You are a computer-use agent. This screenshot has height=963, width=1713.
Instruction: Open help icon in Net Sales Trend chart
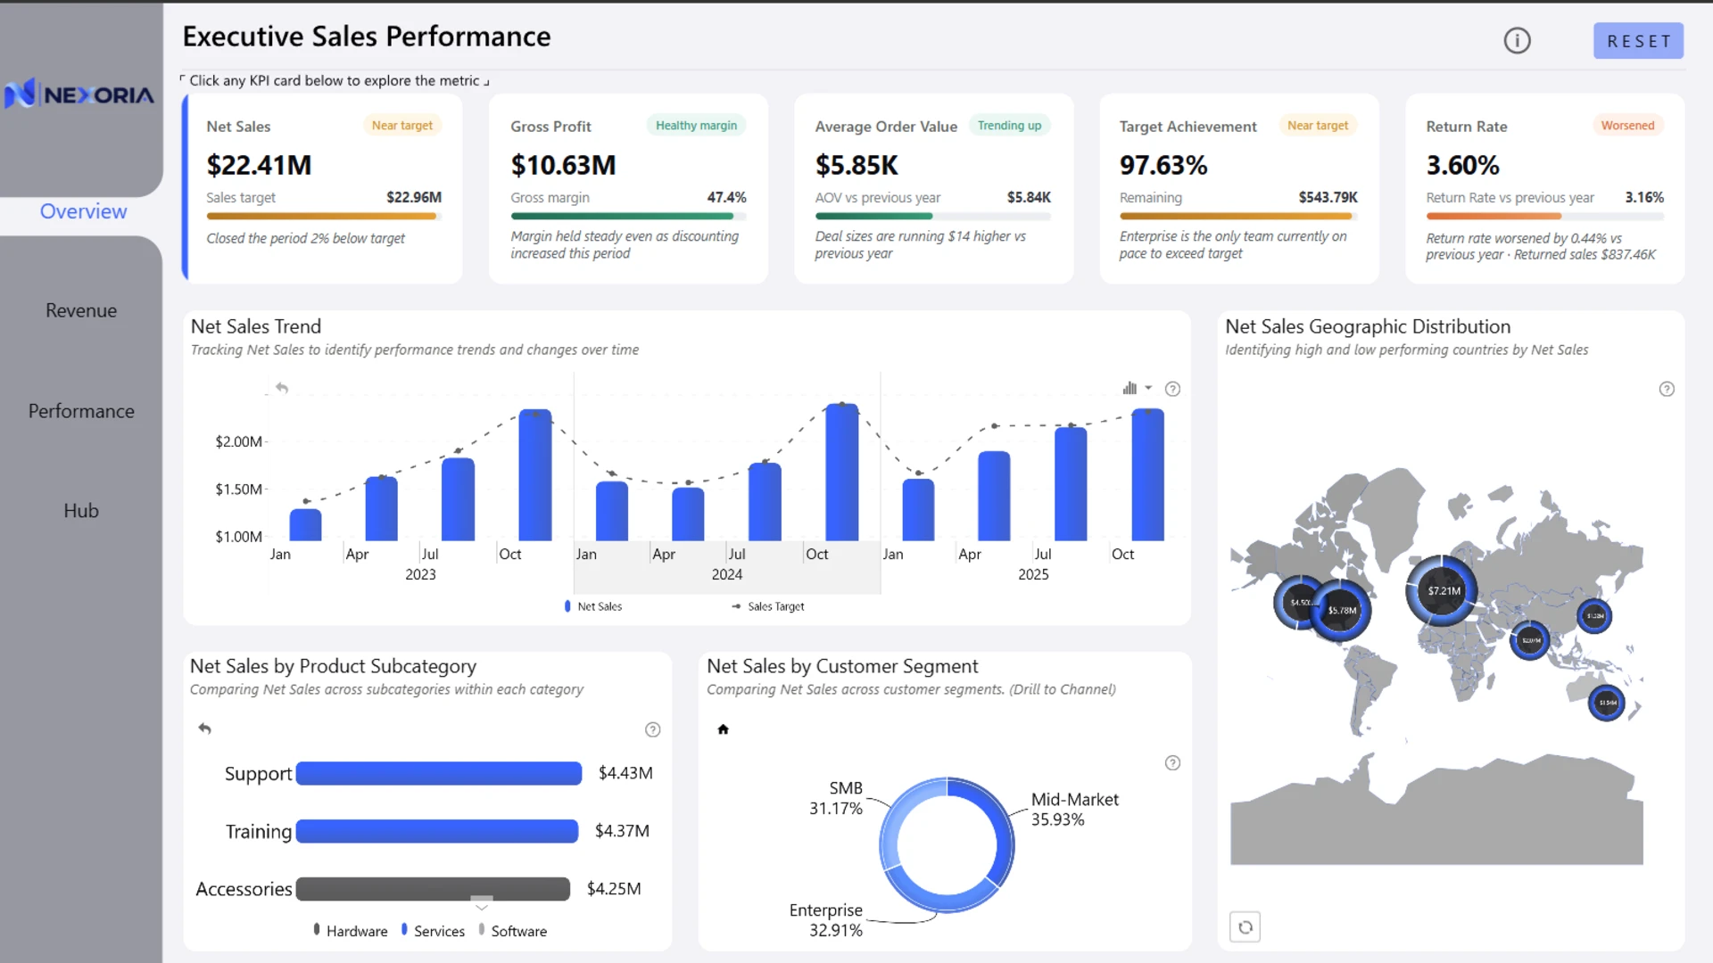[1172, 389]
